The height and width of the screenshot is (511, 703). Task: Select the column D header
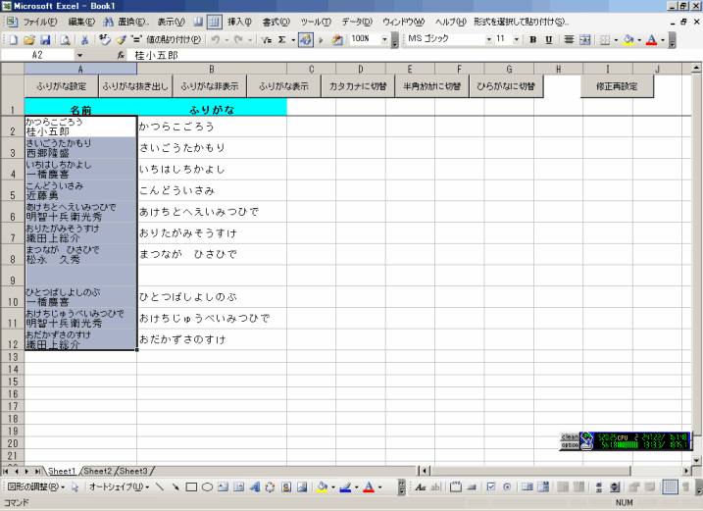(361, 69)
